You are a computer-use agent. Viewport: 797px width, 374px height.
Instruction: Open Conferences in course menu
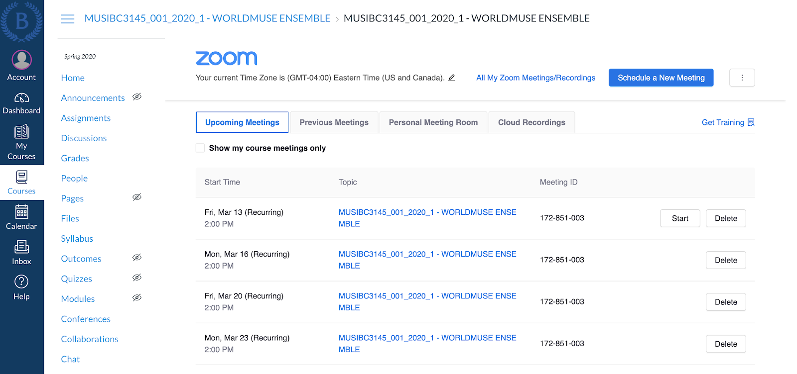point(86,319)
